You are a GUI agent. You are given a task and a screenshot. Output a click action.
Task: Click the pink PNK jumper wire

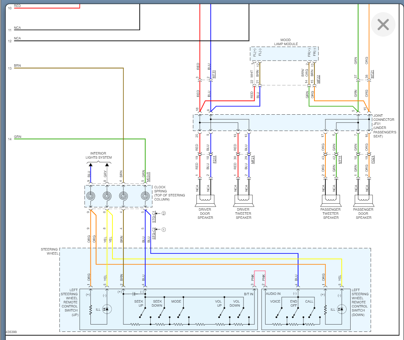click(x=260, y=271)
